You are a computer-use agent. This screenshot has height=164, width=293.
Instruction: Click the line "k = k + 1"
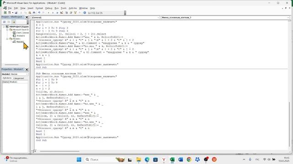[x=43, y=55]
